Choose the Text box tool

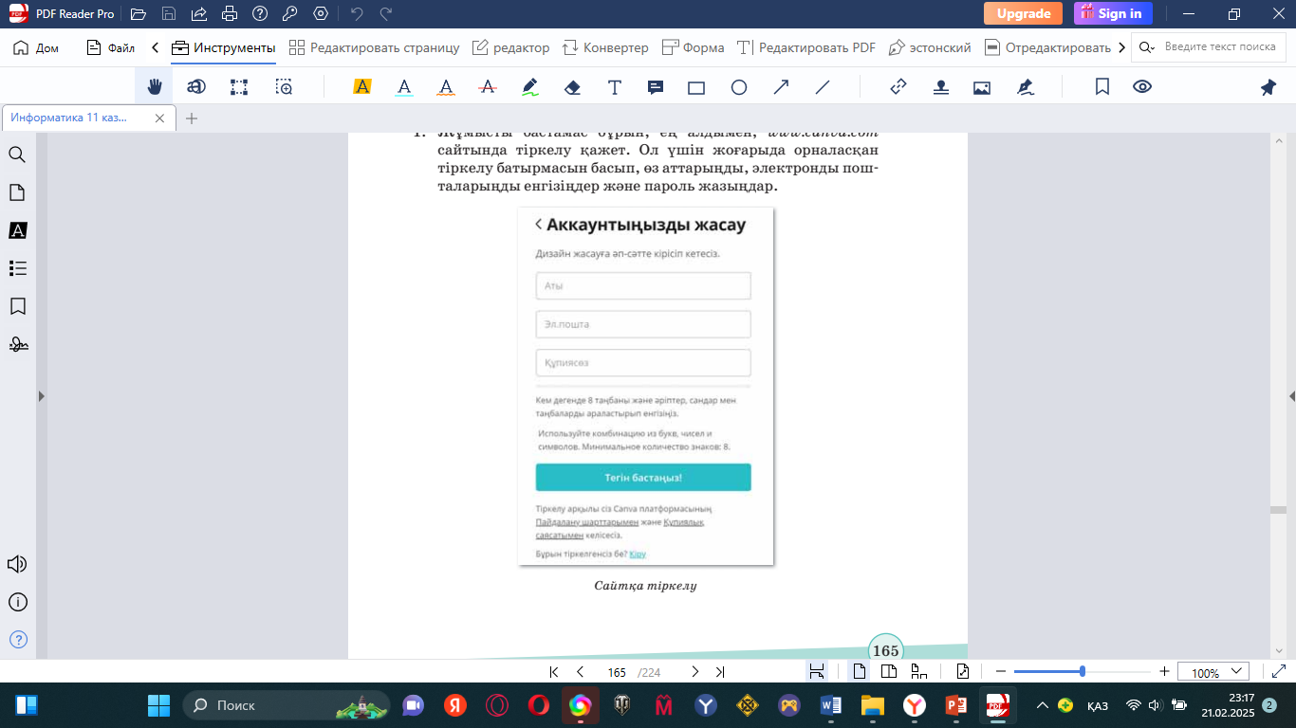[x=615, y=87]
